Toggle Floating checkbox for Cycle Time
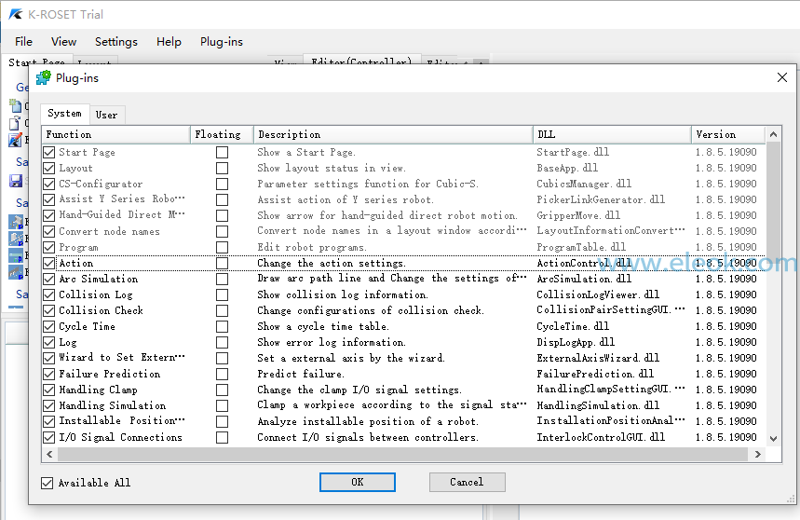Screen dimensions: 800x520 click(222, 326)
